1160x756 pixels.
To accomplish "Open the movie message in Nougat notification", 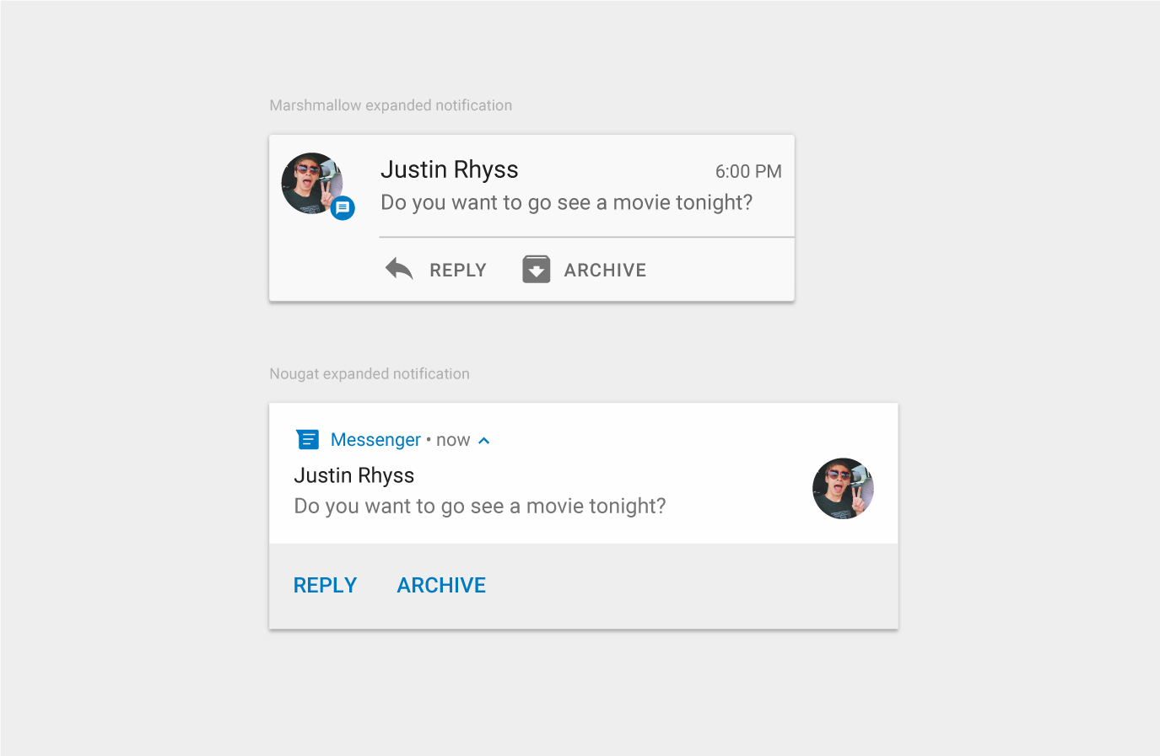I will (479, 506).
